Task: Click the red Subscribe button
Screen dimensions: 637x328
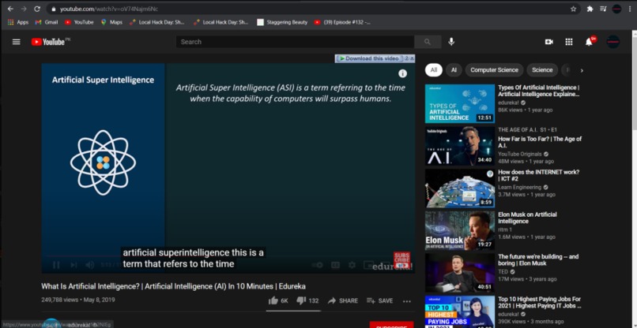Action: coord(392,325)
